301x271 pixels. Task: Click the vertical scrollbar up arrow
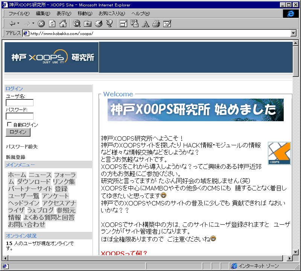tap(296, 43)
